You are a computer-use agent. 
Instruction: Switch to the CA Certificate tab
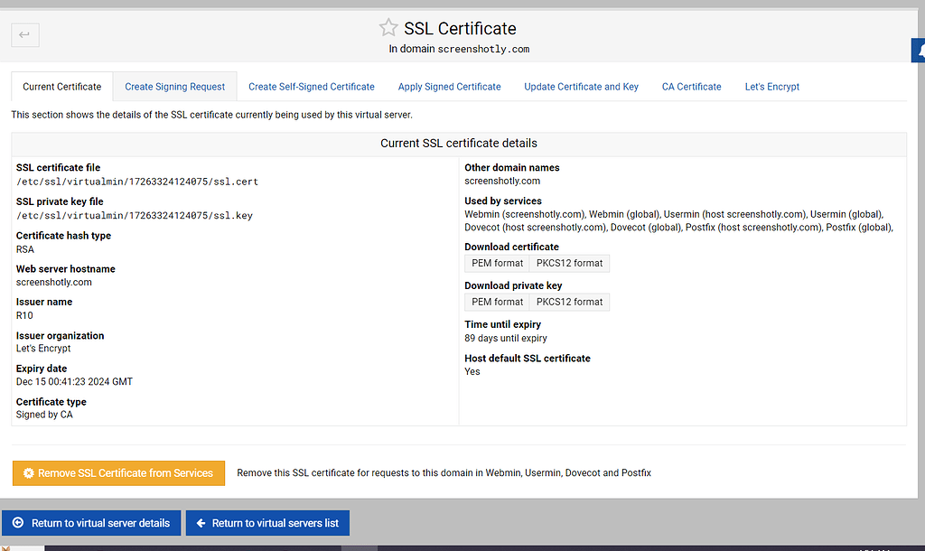tap(691, 87)
